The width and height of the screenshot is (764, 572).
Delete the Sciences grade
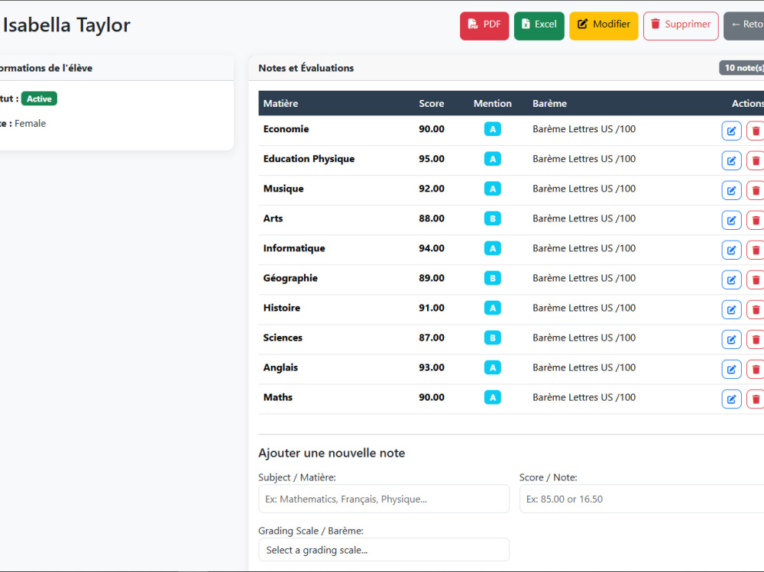click(x=756, y=339)
